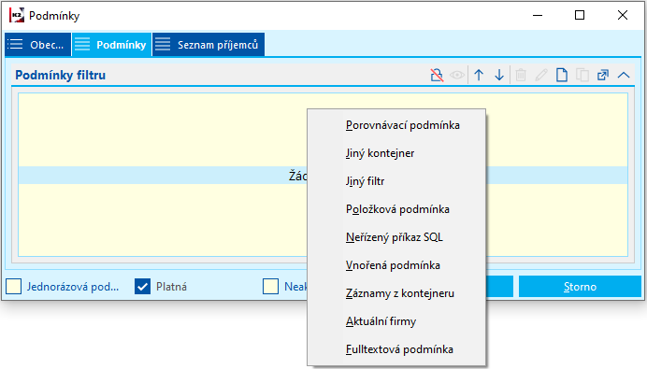This screenshot has width=647, height=369.
Task: Close the Podmínky window
Action: coord(623,15)
